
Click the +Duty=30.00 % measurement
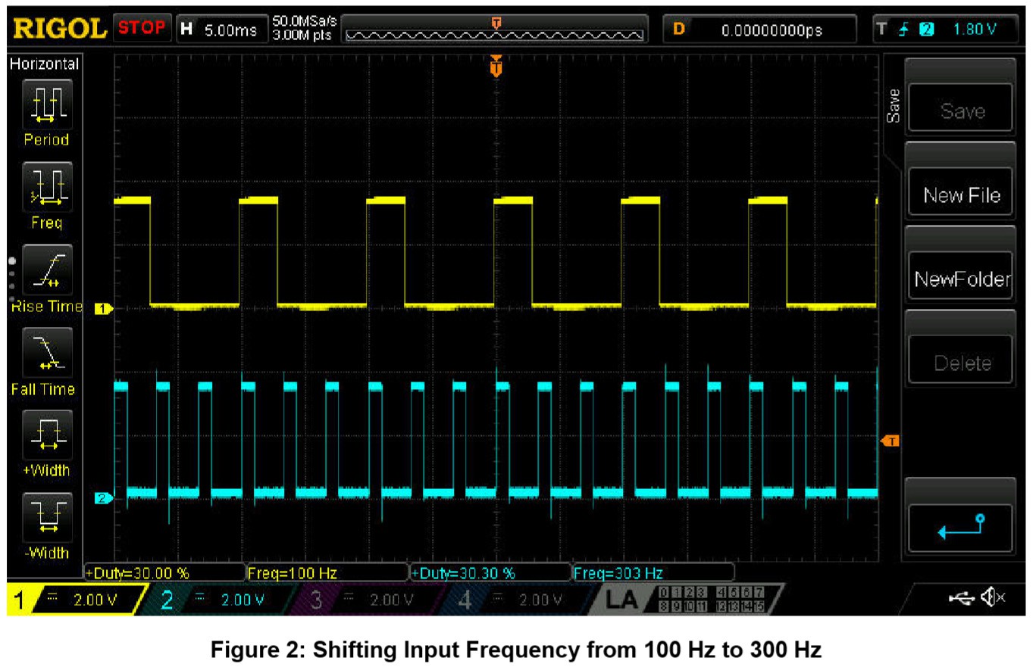pyautogui.click(x=164, y=573)
